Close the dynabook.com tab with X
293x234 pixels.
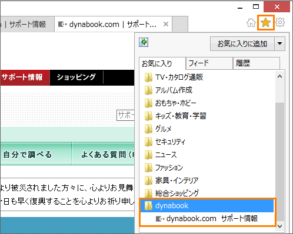pyautogui.click(x=166, y=24)
